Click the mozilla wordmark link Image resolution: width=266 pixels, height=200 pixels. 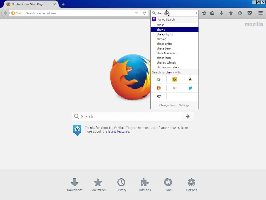coord(254,24)
